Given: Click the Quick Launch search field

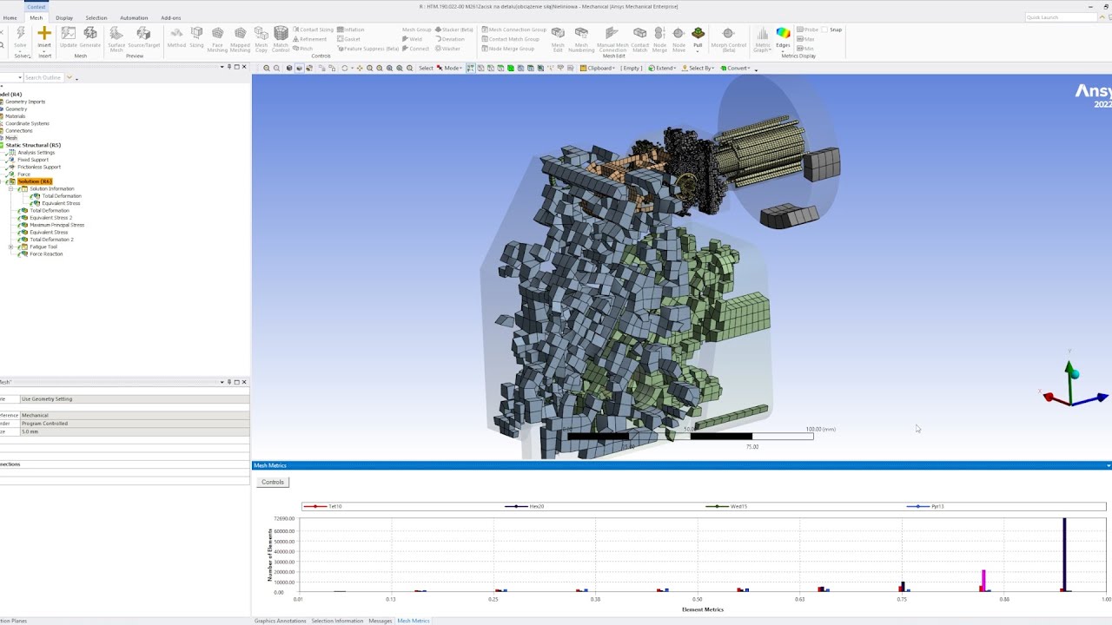Looking at the screenshot, I should pyautogui.click(x=1061, y=17).
